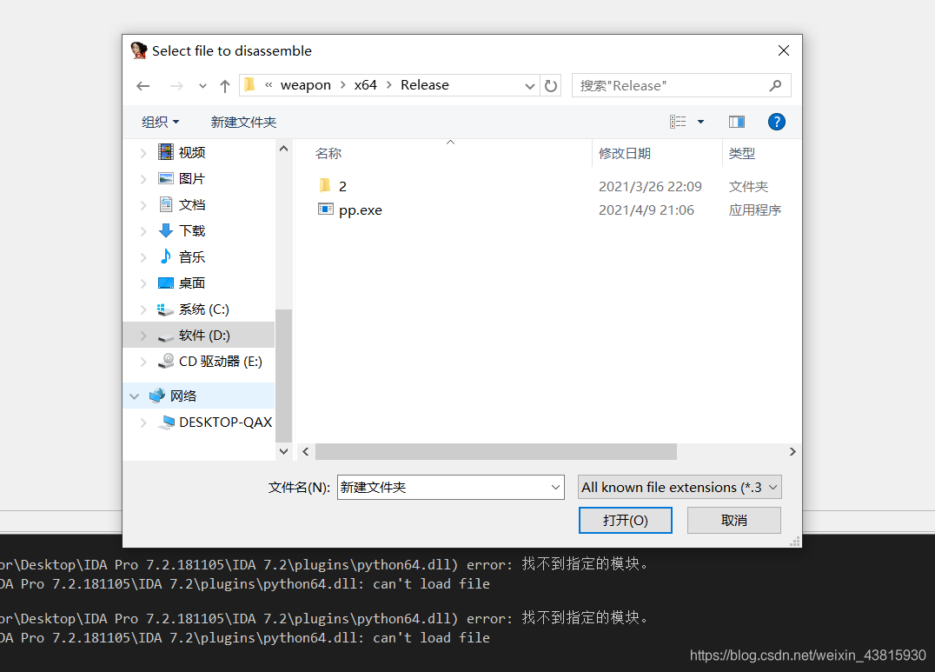Click the search magnifier icon
Image resolution: width=935 pixels, height=672 pixels.
point(775,85)
